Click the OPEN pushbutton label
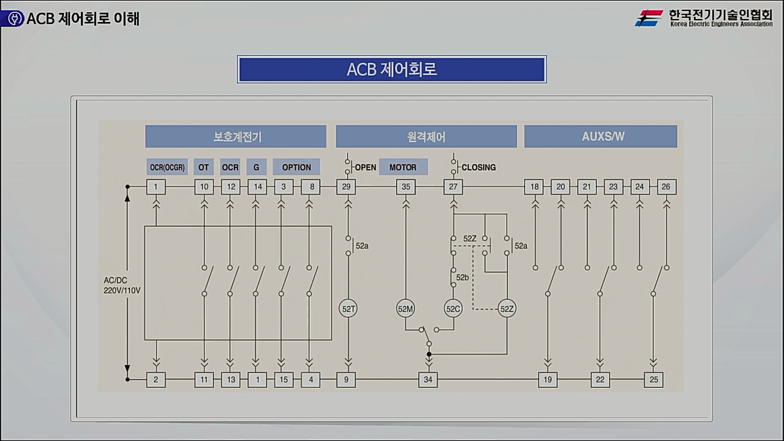 [366, 167]
